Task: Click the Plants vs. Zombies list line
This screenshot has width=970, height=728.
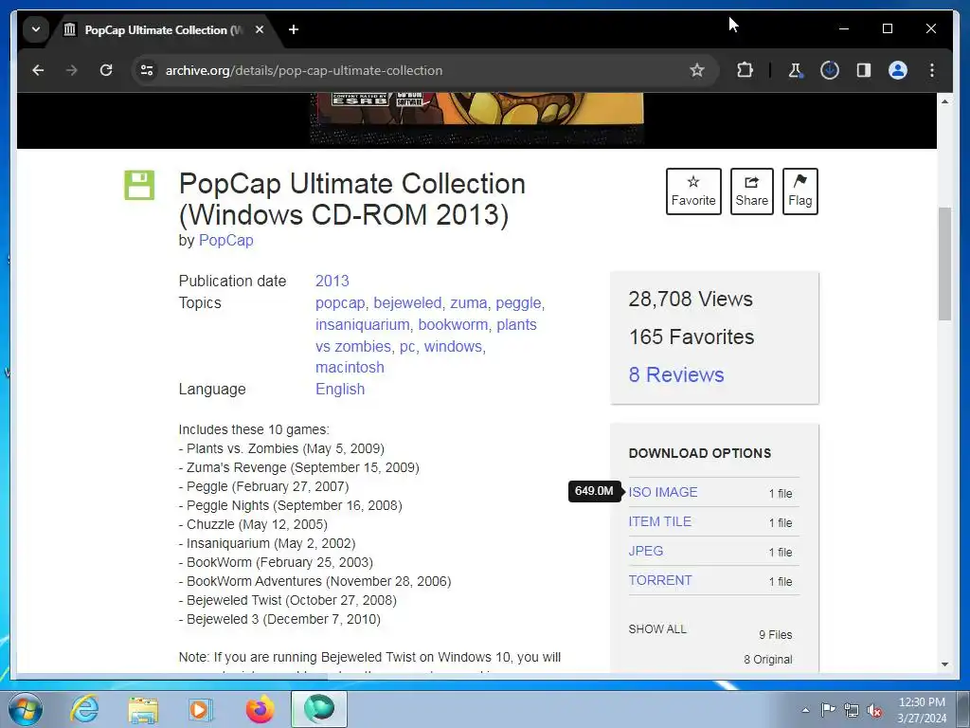Action: click(281, 448)
